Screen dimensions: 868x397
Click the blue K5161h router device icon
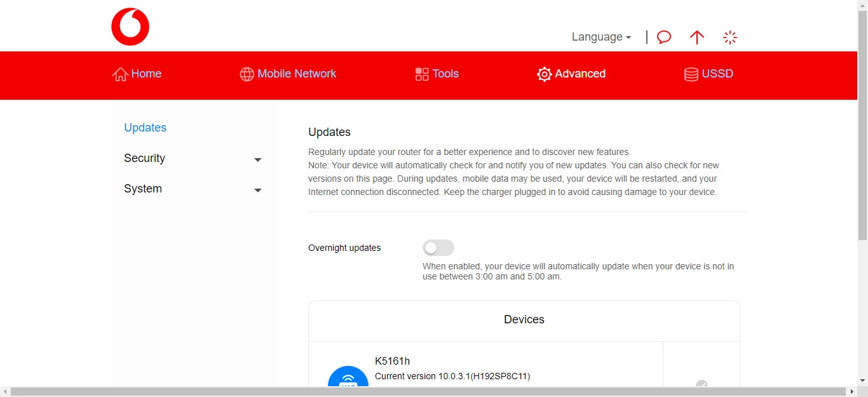click(x=348, y=379)
